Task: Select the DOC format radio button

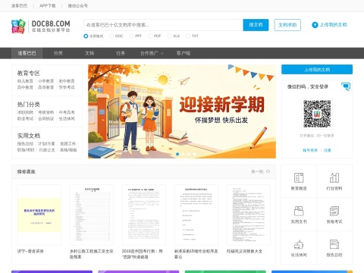Action: coord(111,36)
